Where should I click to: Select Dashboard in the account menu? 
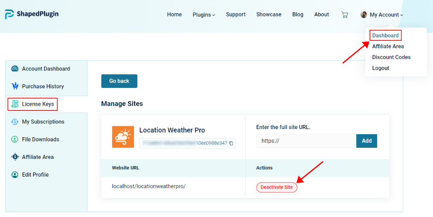point(385,35)
